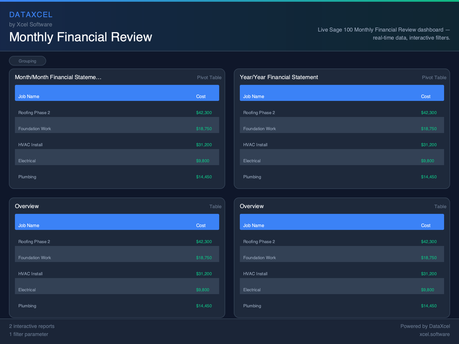Viewport: 459px width, 344px height.
Task: Open the Year/Year Financial Statement report title
Action: point(279,77)
